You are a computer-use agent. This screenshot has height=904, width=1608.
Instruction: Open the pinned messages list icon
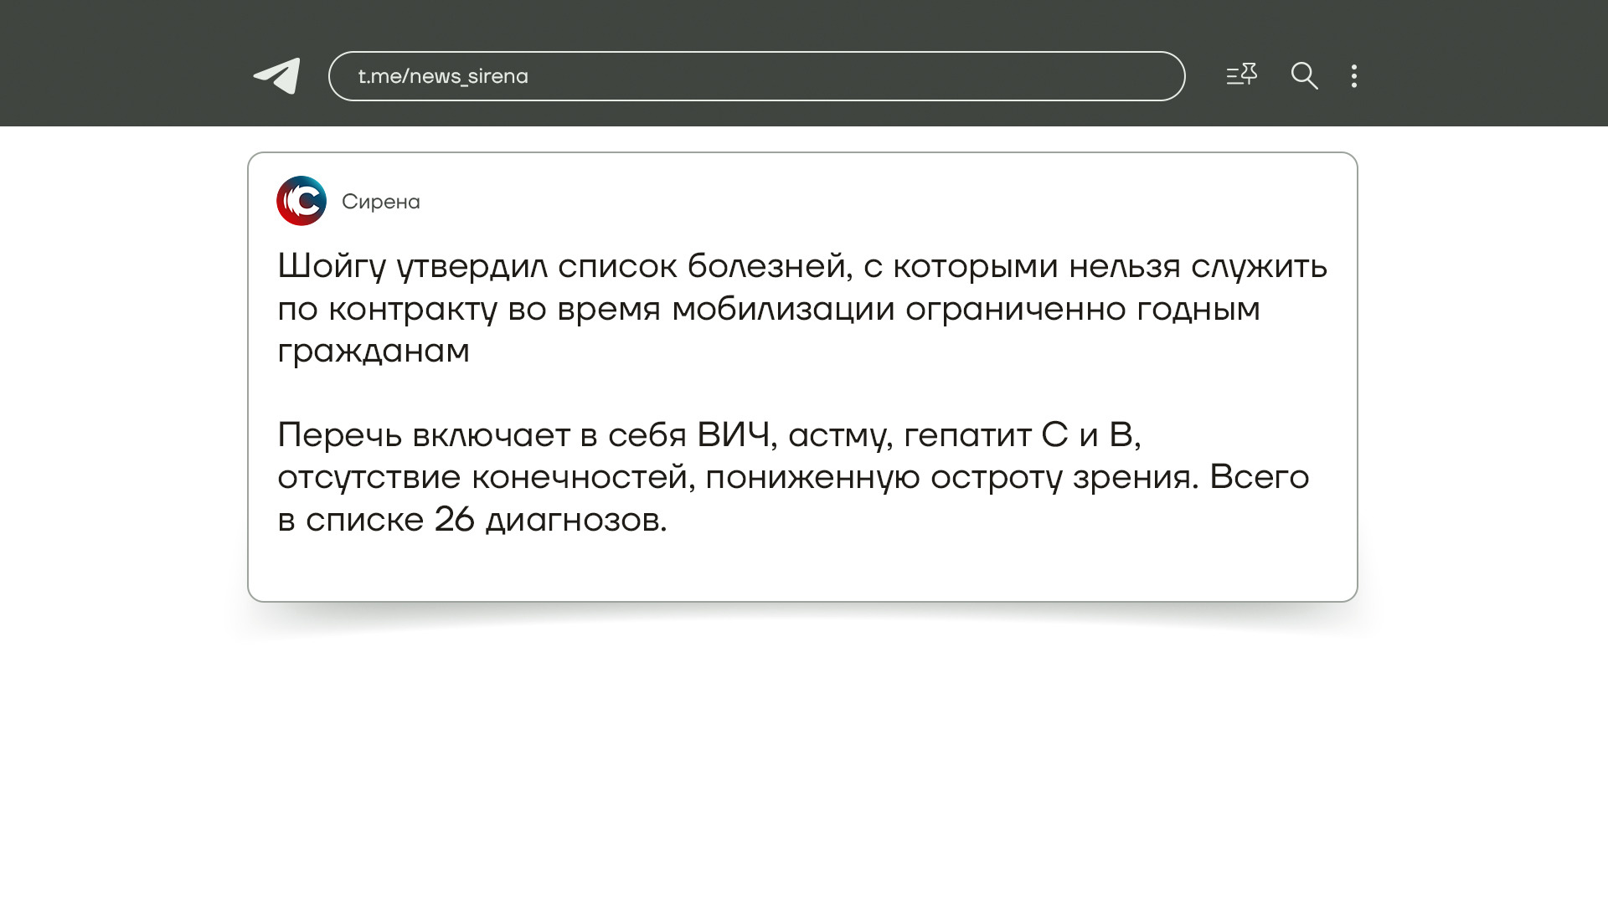[x=1241, y=75]
